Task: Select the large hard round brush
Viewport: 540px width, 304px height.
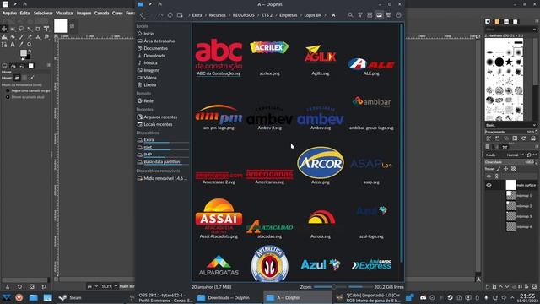Action: click(499, 62)
